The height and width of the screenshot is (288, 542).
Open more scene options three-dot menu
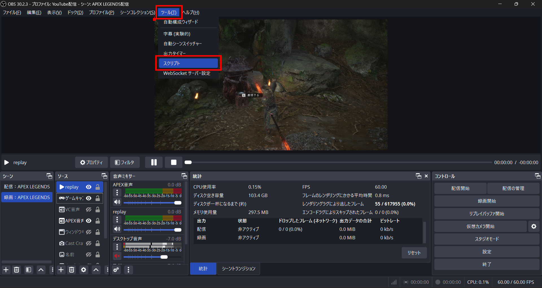(x=52, y=270)
